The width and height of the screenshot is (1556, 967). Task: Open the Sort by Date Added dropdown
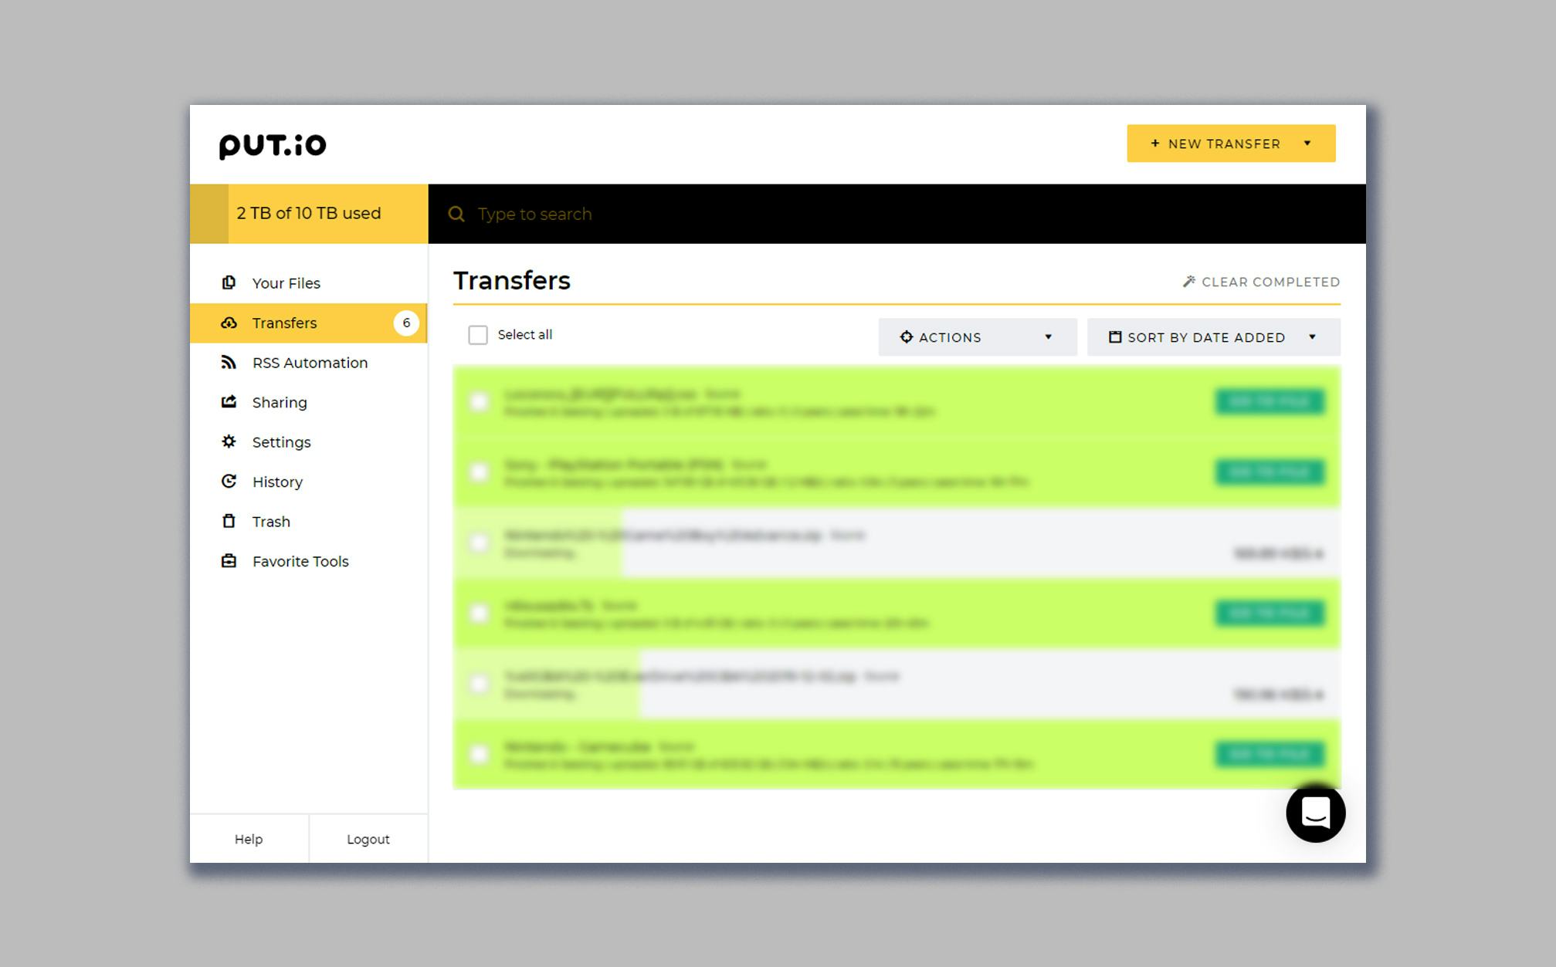tap(1213, 337)
